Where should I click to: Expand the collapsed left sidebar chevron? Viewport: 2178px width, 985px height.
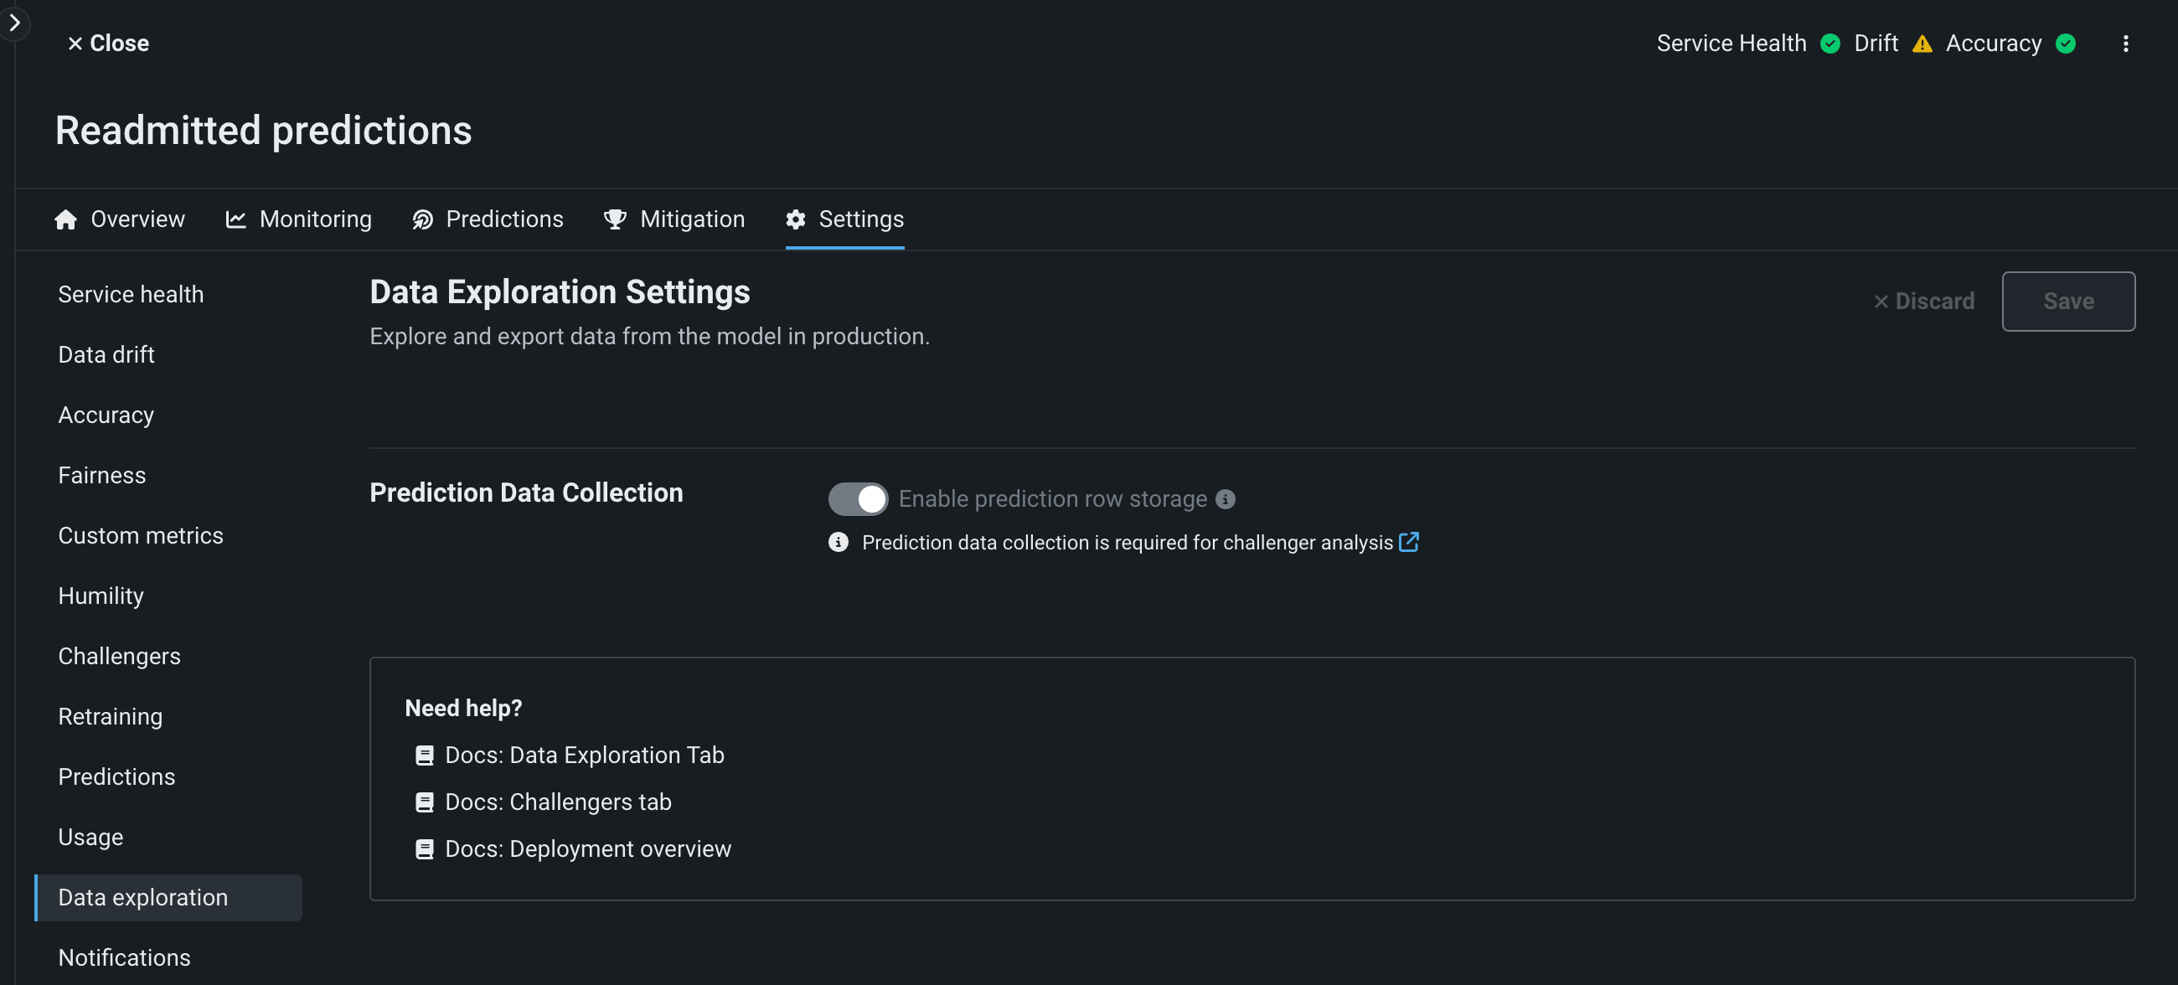(x=14, y=22)
